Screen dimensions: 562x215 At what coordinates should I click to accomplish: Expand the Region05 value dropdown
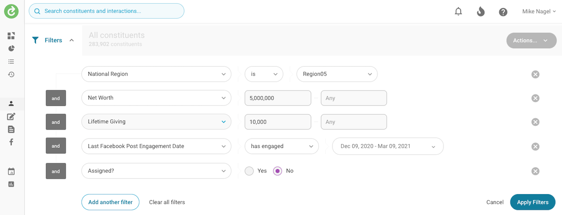click(x=337, y=74)
